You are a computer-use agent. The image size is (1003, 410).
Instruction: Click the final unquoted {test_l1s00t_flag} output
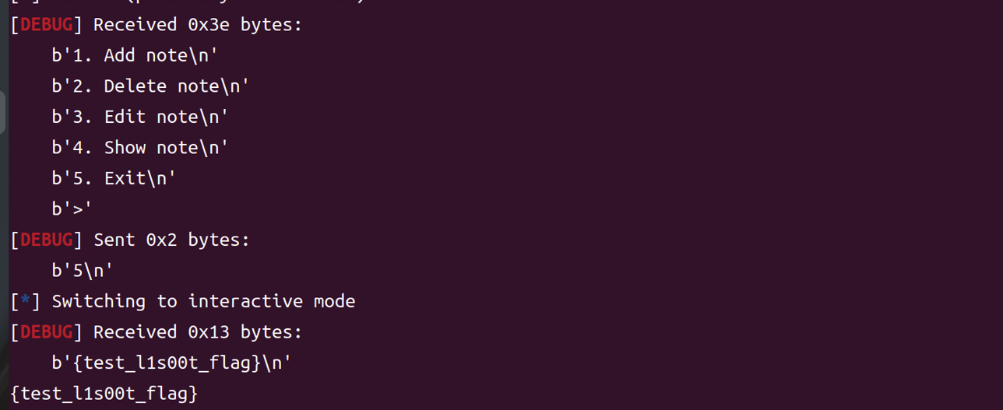(x=104, y=394)
